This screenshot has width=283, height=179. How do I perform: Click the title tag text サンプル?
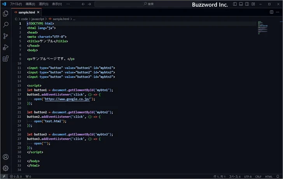pos(46,41)
